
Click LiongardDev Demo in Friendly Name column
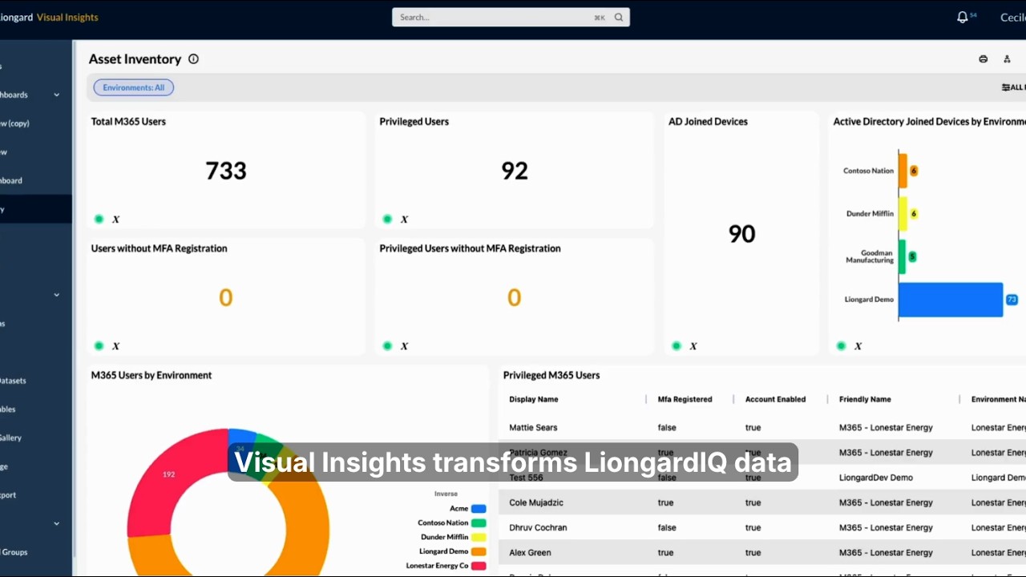click(876, 478)
